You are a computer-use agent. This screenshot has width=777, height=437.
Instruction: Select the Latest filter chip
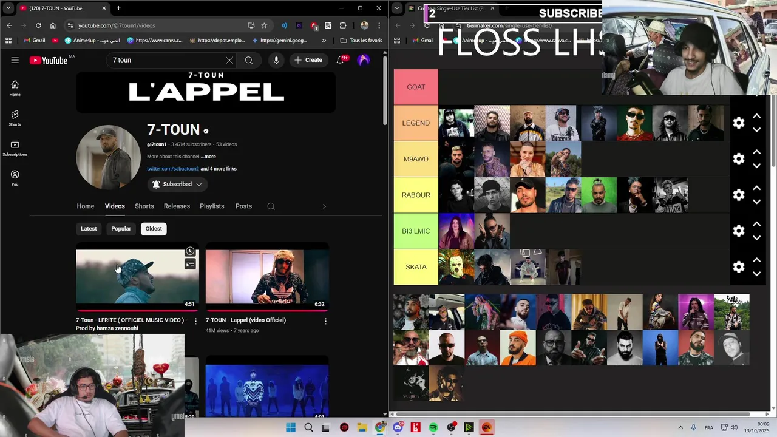tap(89, 229)
